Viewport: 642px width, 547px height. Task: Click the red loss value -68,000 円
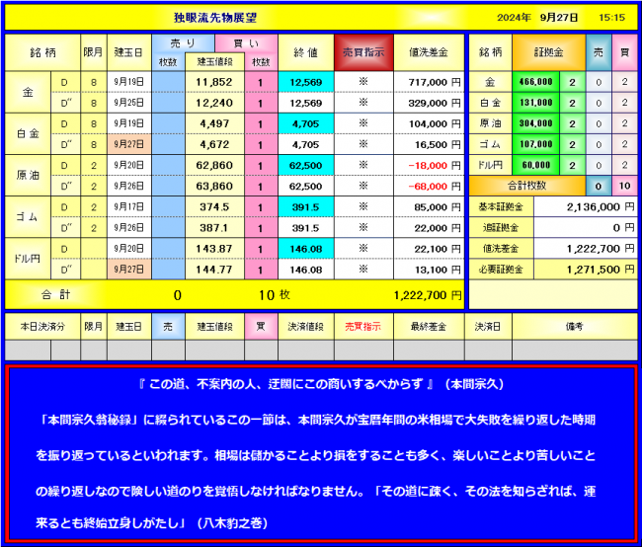coord(429,187)
